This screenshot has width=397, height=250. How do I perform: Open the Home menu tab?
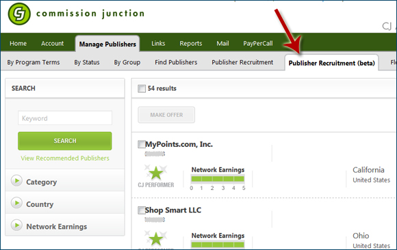(x=18, y=44)
